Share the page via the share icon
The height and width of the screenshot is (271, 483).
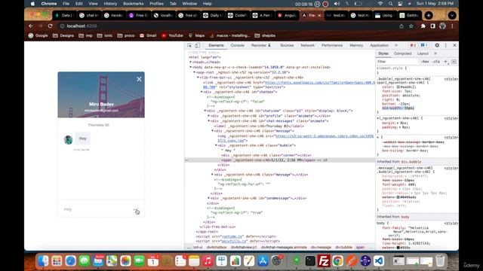tap(401, 26)
